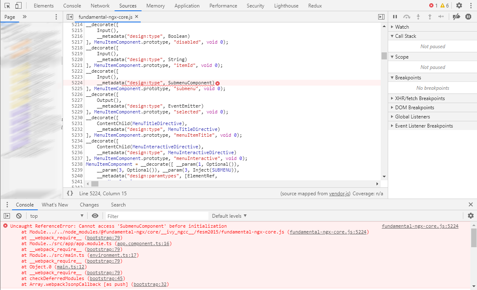The height and width of the screenshot is (290, 477).
Task: Hide the file navigator sidebar
Action: click(x=70, y=17)
